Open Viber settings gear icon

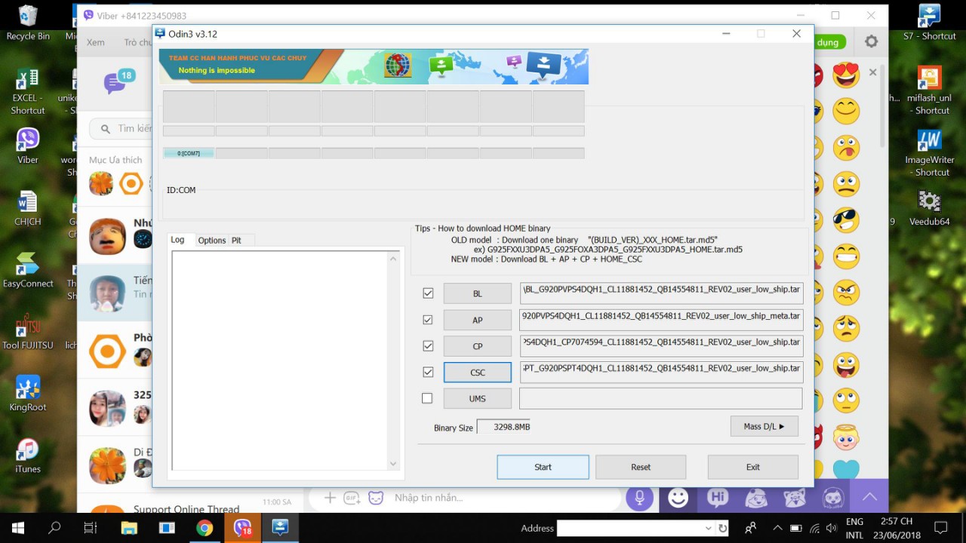[871, 42]
